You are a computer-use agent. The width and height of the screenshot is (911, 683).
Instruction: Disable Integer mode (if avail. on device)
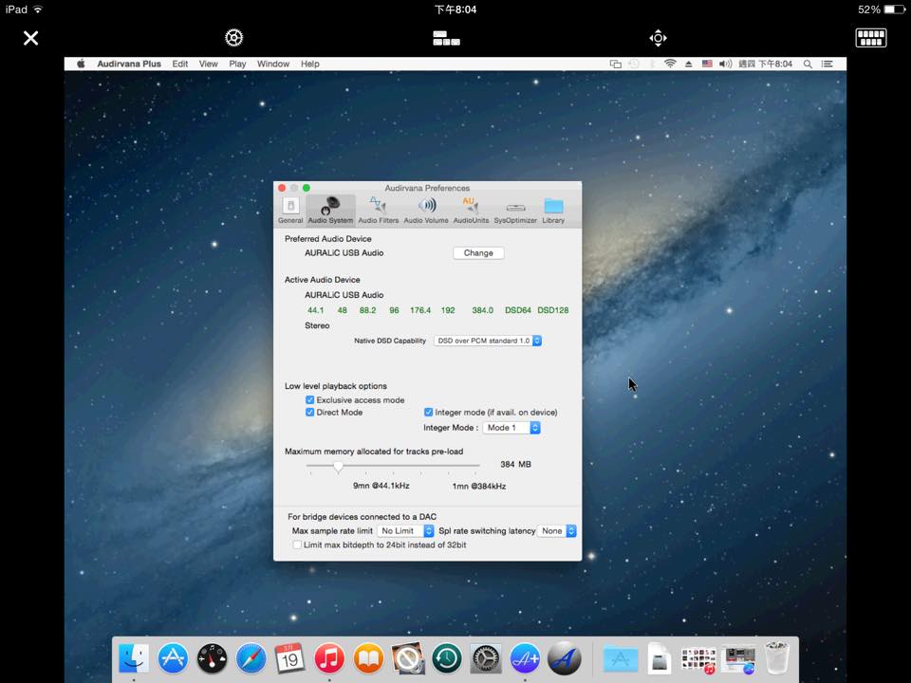pyautogui.click(x=428, y=413)
